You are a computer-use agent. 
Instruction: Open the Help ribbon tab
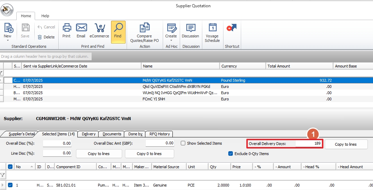(x=45, y=16)
